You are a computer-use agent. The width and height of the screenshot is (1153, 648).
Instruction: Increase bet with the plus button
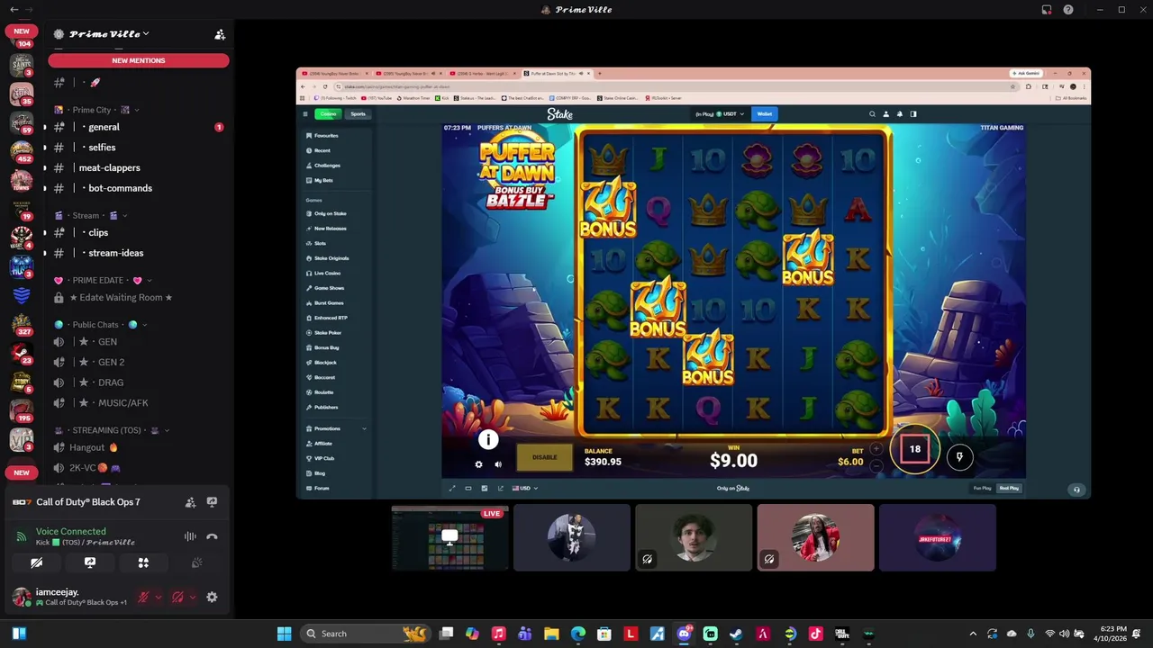click(876, 448)
